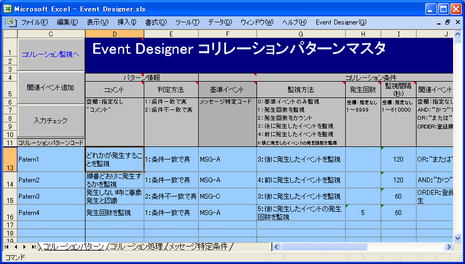Open the データ(D) menu
465x264 pixels.
click(220, 22)
